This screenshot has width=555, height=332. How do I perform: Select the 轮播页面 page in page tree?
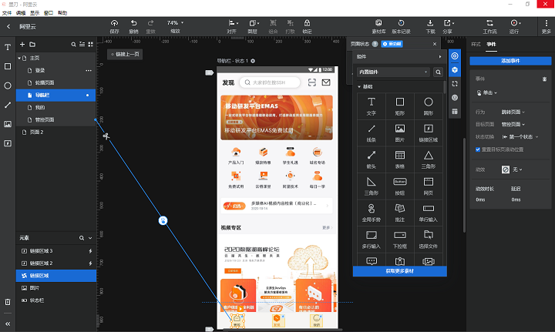(x=56, y=82)
